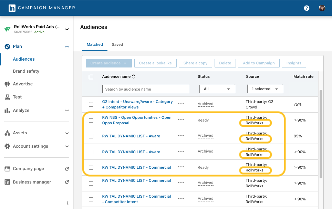Open the Source 1 selected dropdown

265,89
